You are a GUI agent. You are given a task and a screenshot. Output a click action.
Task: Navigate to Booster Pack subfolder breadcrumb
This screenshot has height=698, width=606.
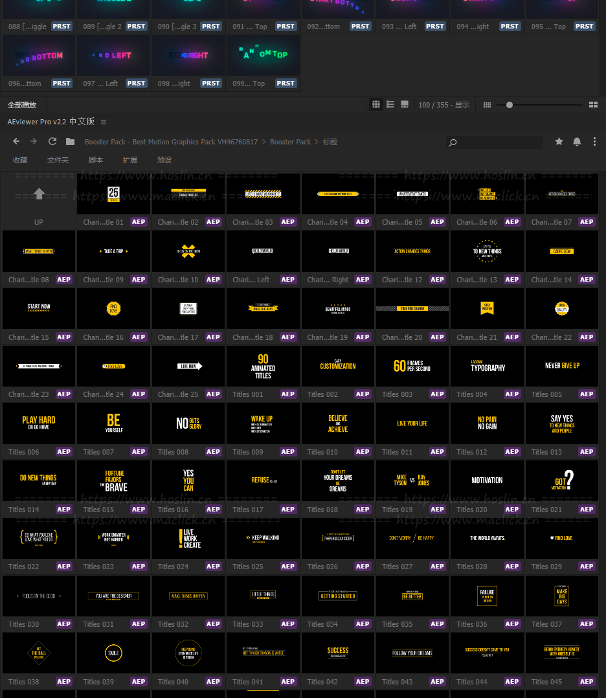tap(290, 142)
